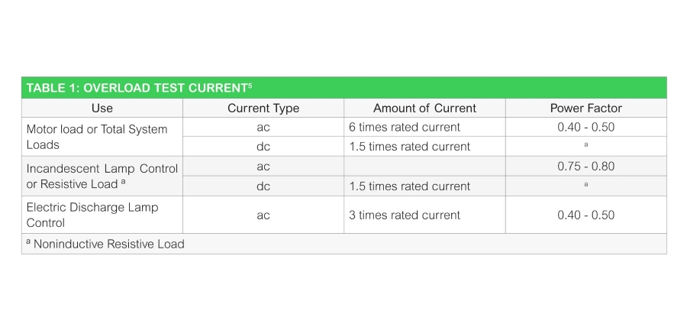
Task: Select the footnote 5 superscript in title
Action: tap(250, 86)
